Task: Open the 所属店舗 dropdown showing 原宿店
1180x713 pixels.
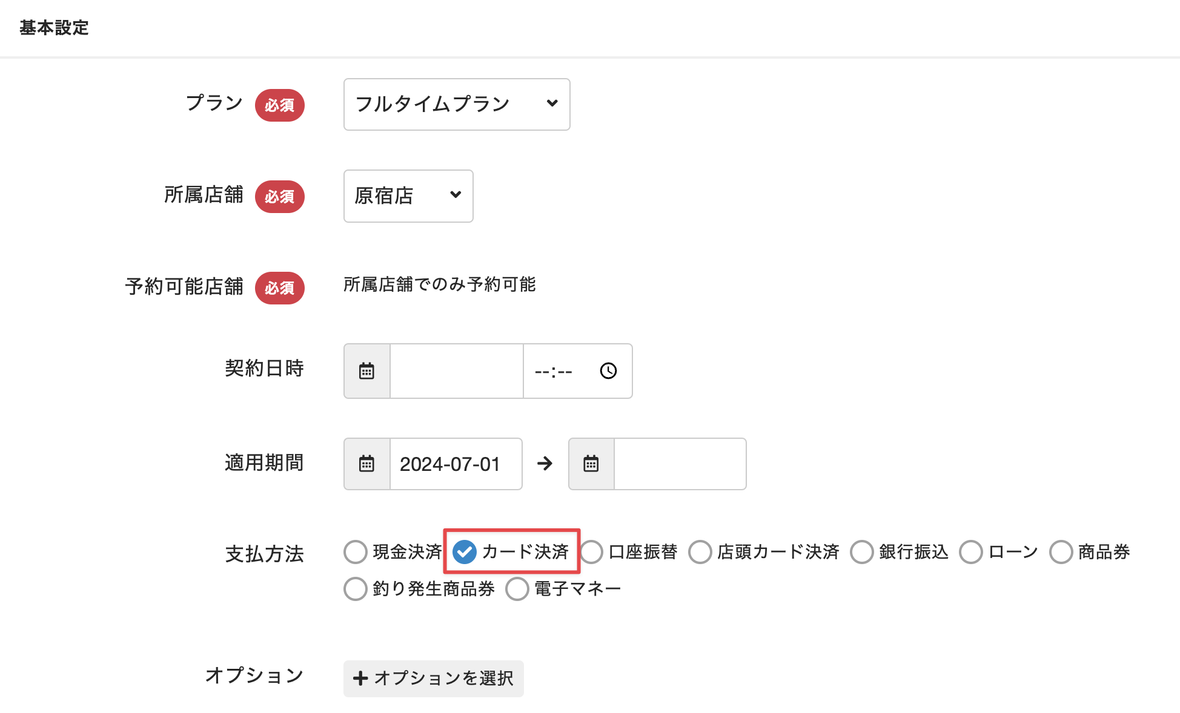Action: point(408,196)
